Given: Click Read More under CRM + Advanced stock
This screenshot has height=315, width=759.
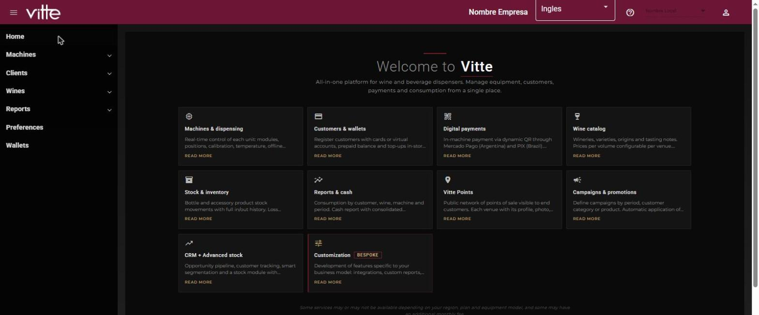Looking at the screenshot, I should point(198,282).
